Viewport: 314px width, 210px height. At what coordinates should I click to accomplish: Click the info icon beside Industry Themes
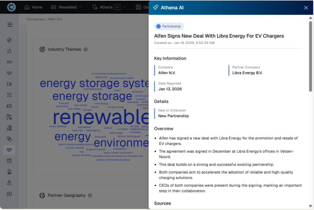click(x=86, y=49)
